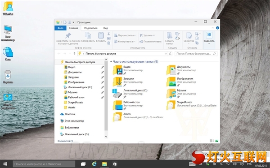Click the search box Поиск: Панель быстрого доступа
This screenshot has width=270, height=168.
tap(196, 54)
